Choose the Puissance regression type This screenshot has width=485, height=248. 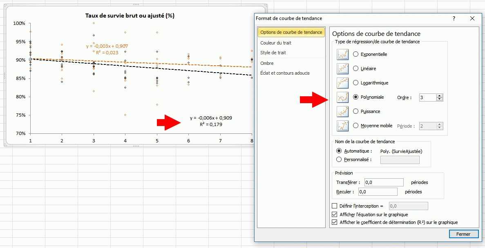click(x=356, y=111)
